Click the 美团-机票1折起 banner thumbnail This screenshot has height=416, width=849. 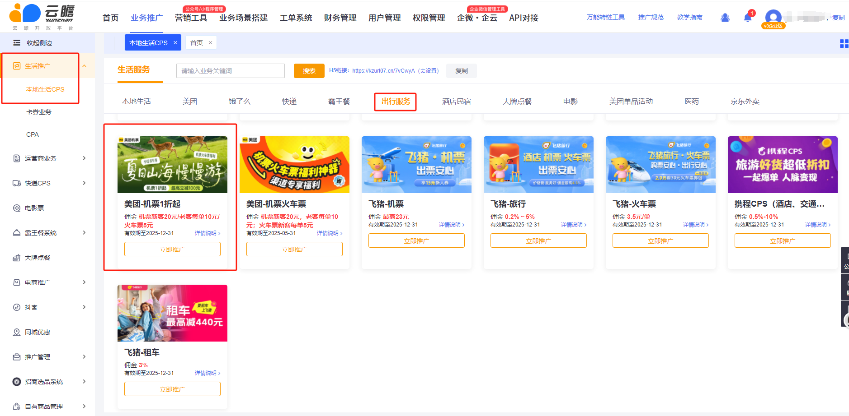172,165
